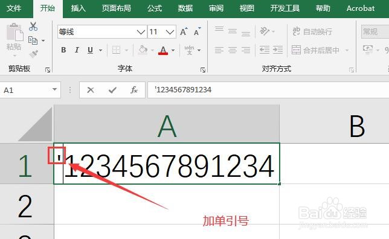Click the A1 name box
389x239 pixels.
click(x=30, y=90)
